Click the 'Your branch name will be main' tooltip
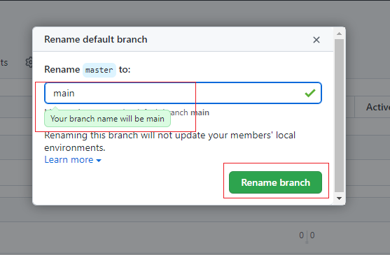Viewport: 390px width, 255px height. pos(107,119)
